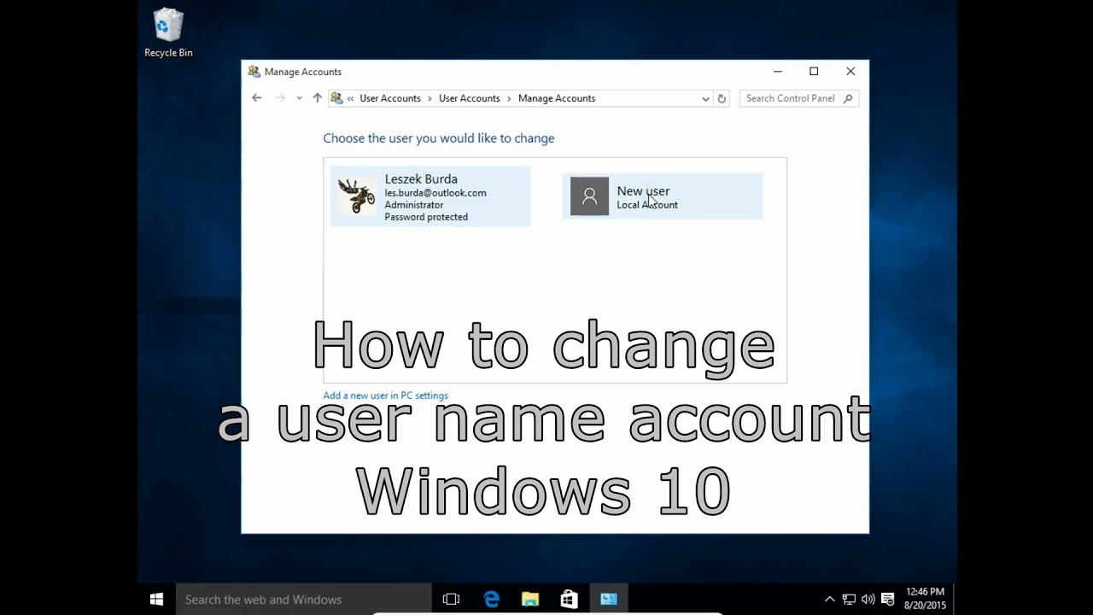Open the Recycle Bin desktop icon
Screen dimensions: 1093x615
168,33
